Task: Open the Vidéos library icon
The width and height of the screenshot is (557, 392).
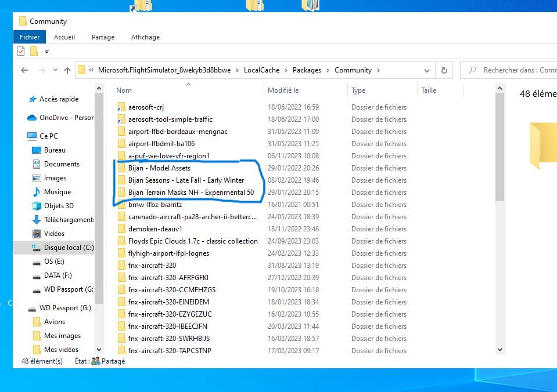Action: 36,234
